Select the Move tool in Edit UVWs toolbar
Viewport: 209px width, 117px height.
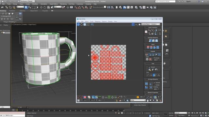[x=78, y=24]
